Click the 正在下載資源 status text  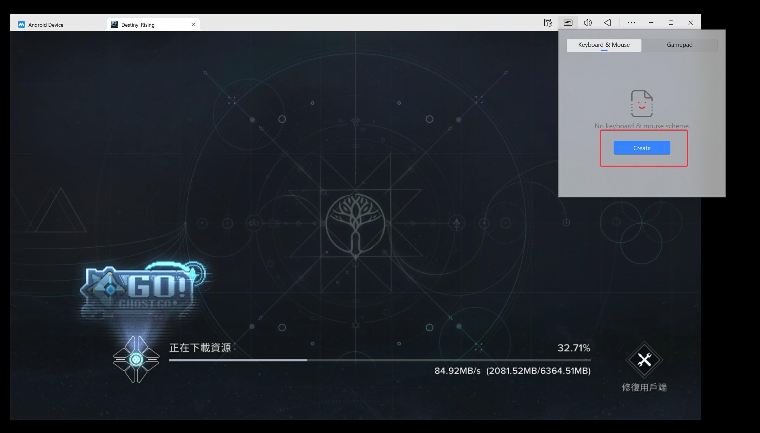200,348
